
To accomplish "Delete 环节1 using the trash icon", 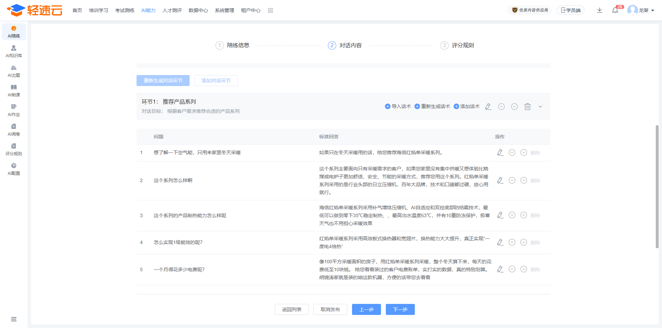I will pos(527,107).
